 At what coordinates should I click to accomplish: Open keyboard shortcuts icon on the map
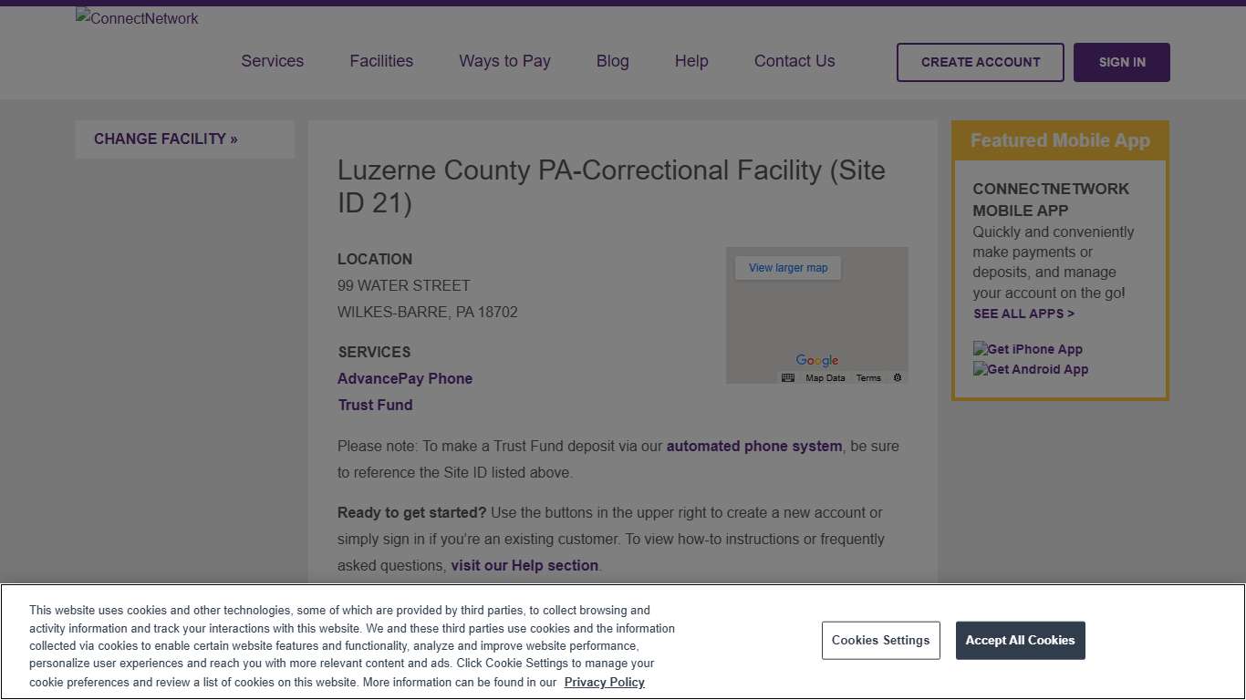pyautogui.click(x=786, y=376)
